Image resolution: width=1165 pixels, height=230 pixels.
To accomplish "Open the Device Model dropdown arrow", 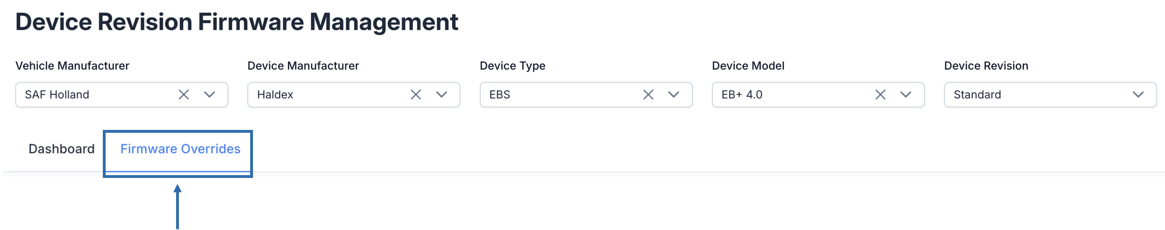I will point(906,95).
